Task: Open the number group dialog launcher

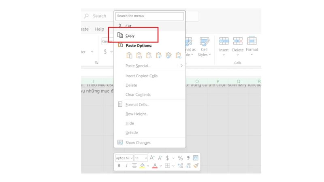Action: pyautogui.click(x=96, y=63)
